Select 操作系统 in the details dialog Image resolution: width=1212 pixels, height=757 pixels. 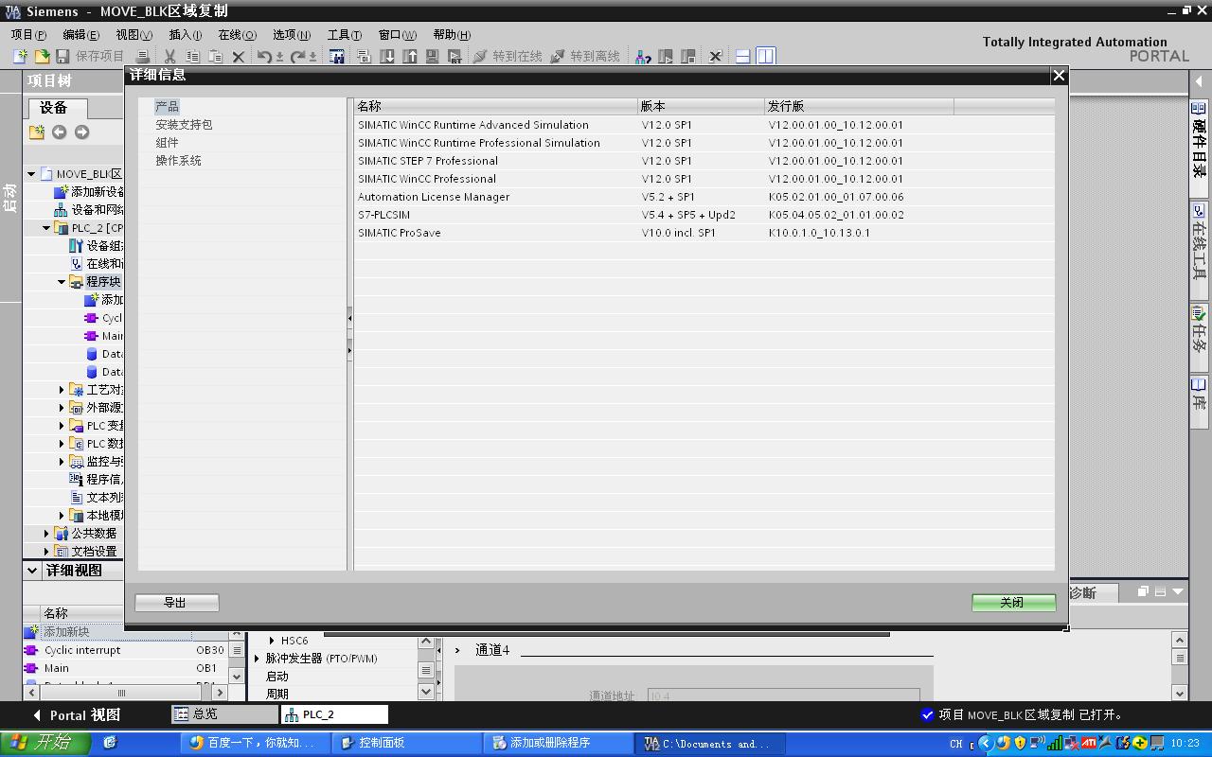pos(178,160)
